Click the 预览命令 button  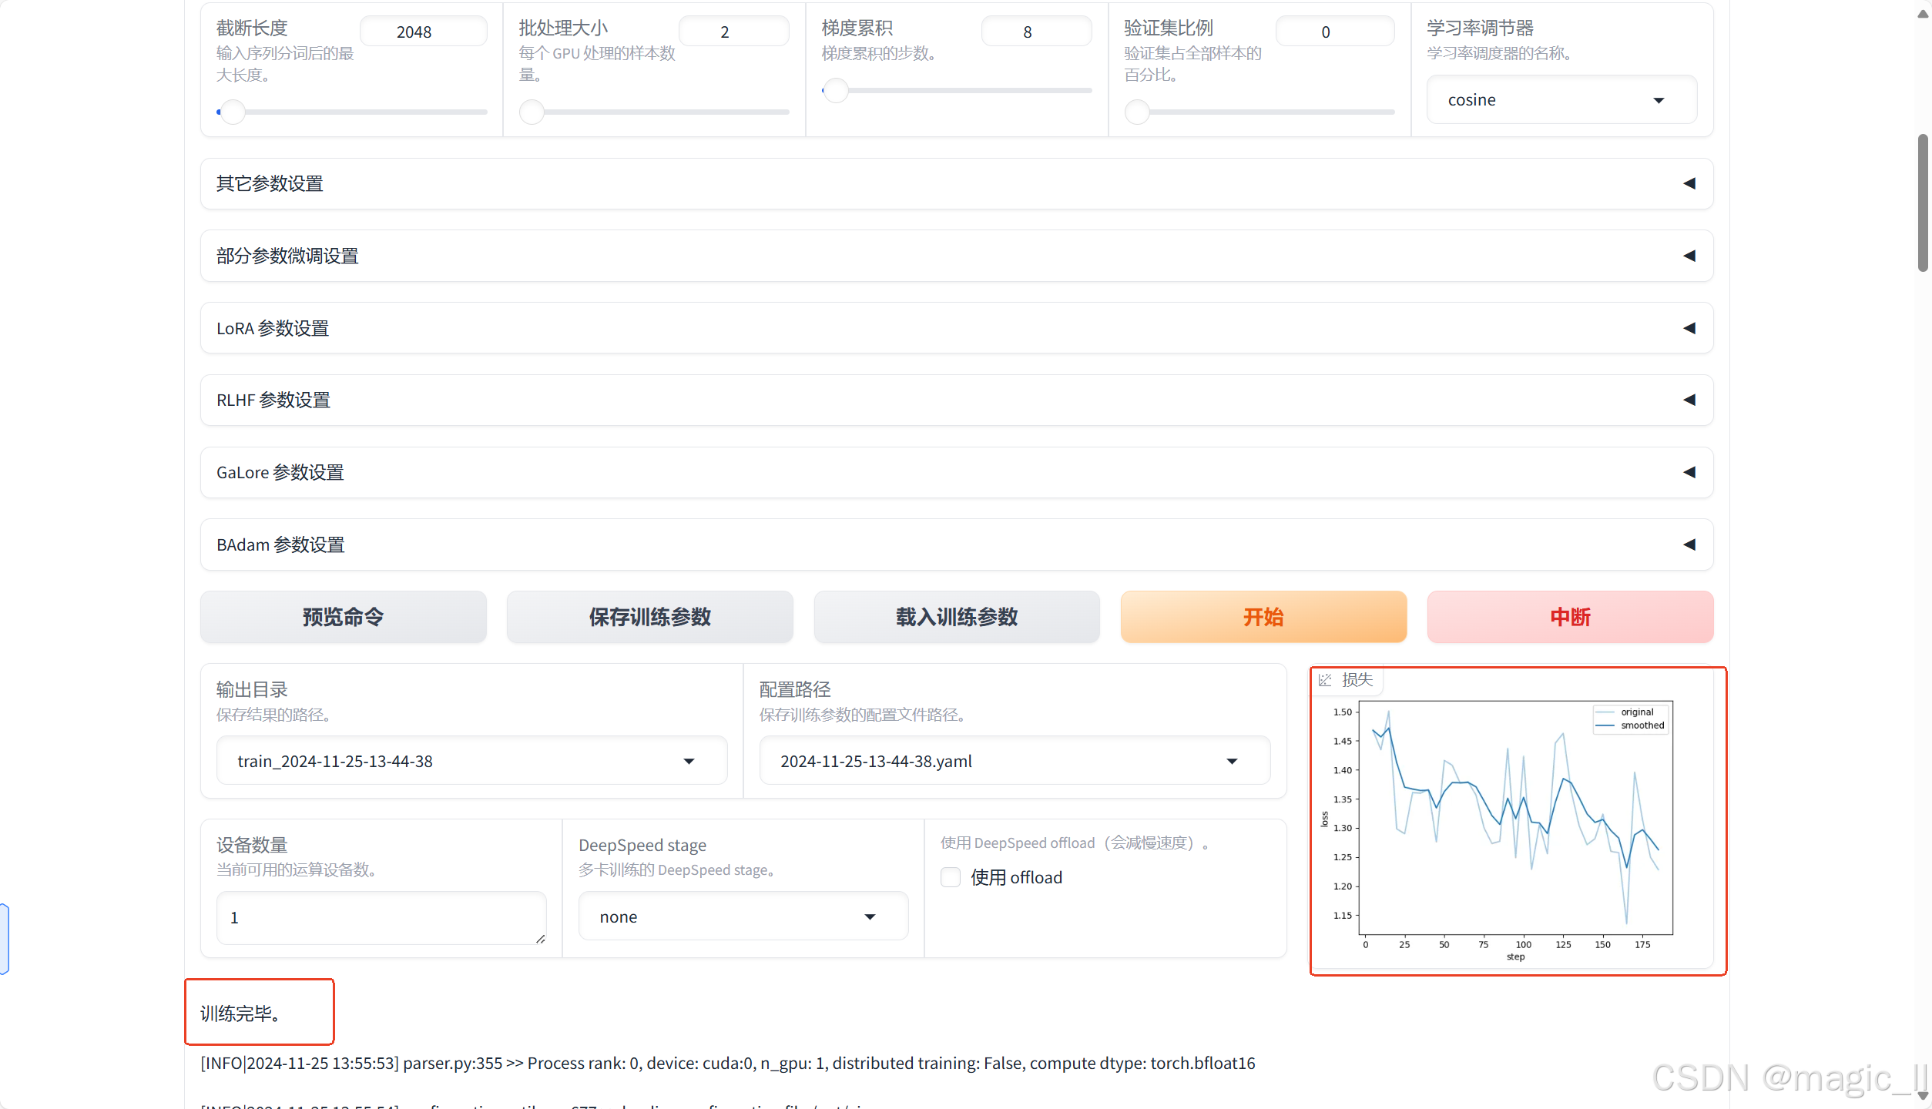pyautogui.click(x=343, y=617)
